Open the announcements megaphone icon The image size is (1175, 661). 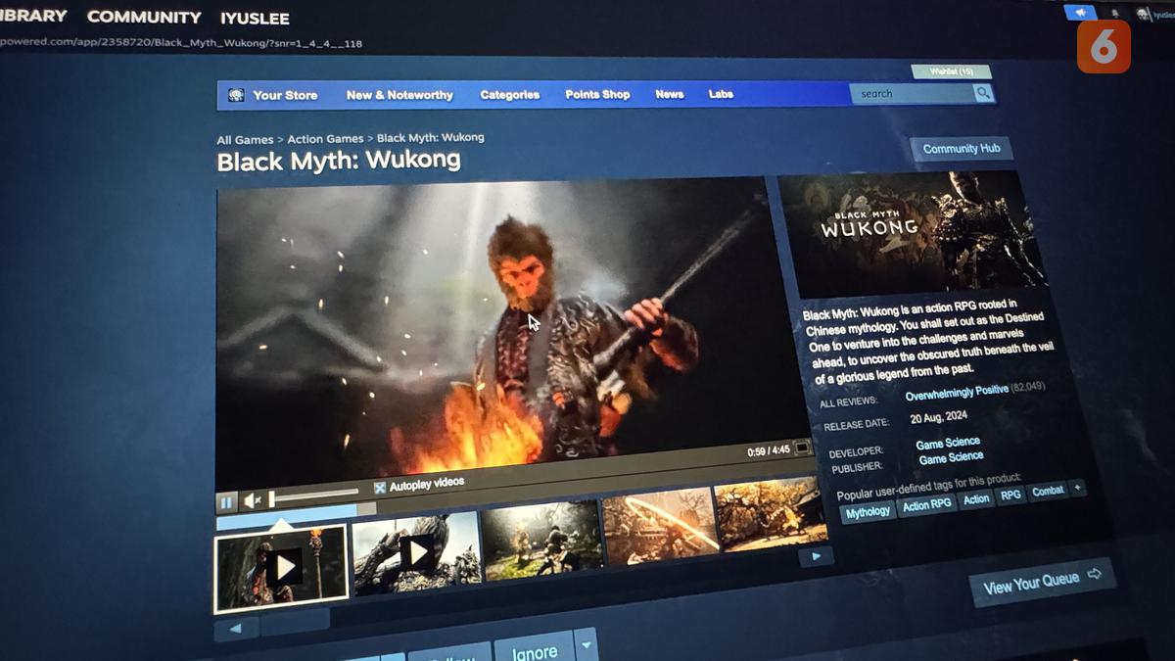1081,13
